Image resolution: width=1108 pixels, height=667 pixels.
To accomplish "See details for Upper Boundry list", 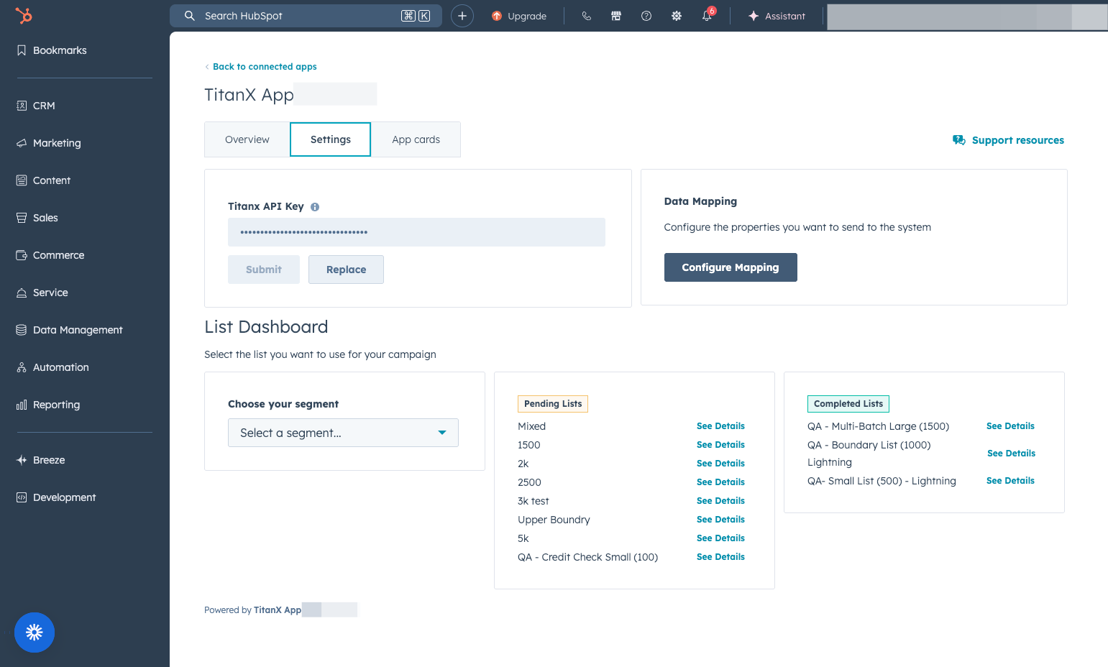I will point(720,520).
